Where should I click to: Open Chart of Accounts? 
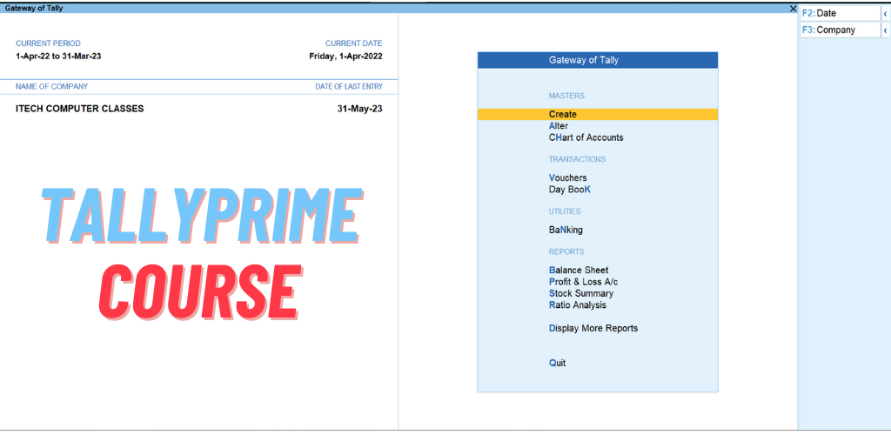(x=586, y=137)
